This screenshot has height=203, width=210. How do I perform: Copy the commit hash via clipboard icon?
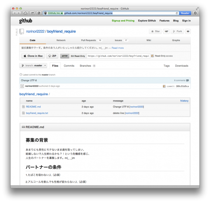tap(164, 86)
